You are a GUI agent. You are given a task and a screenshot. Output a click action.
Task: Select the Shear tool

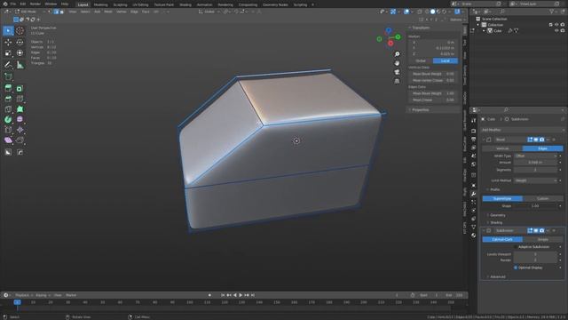click(8, 140)
